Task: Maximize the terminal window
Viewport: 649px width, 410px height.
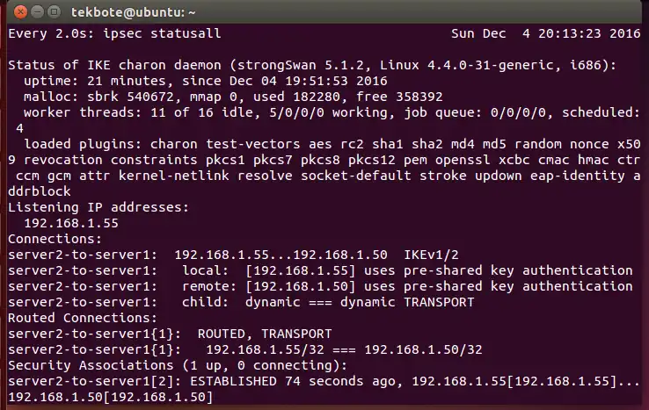Action: [54, 11]
